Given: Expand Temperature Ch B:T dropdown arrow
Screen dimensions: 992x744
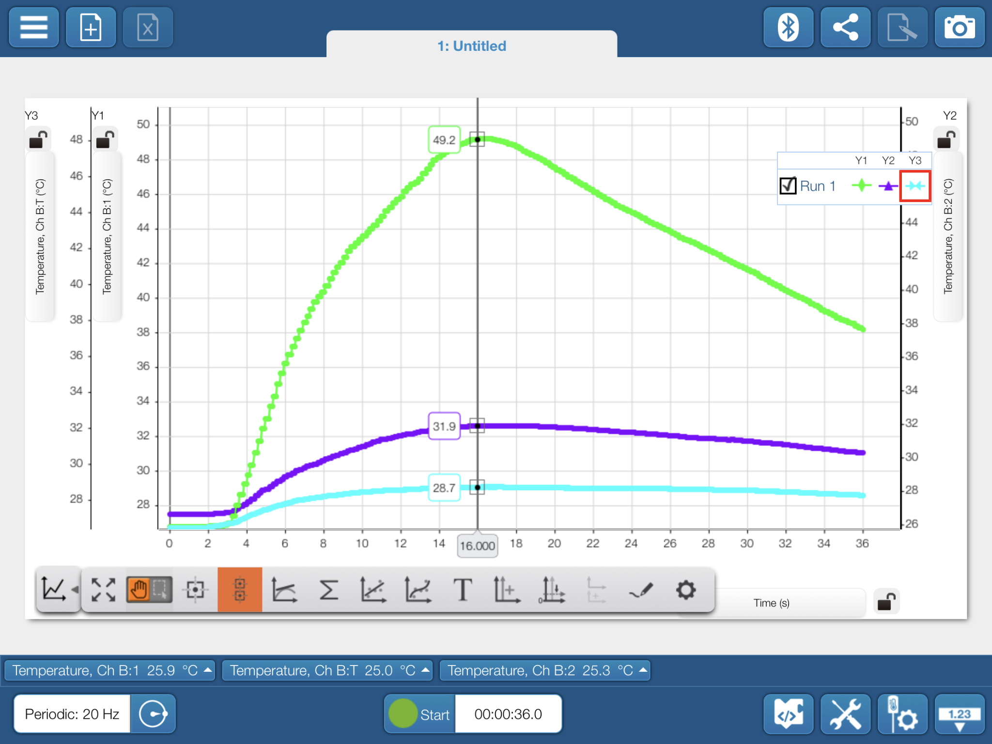Looking at the screenshot, I should pyautogui.click(x=425, y=670).
